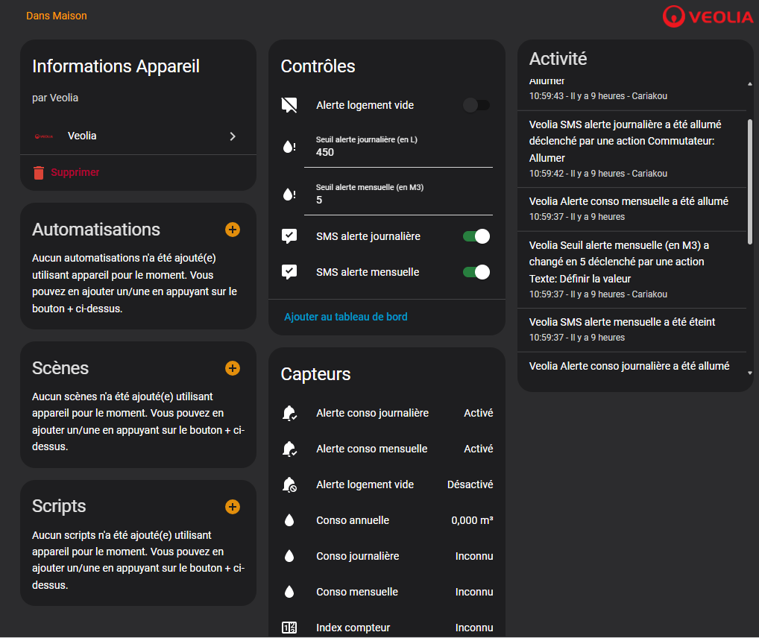Click the bell icon for Alerte conso journalière
This screenshot has height=638, width=759.
pyautogui.click(x=289, y=413)
